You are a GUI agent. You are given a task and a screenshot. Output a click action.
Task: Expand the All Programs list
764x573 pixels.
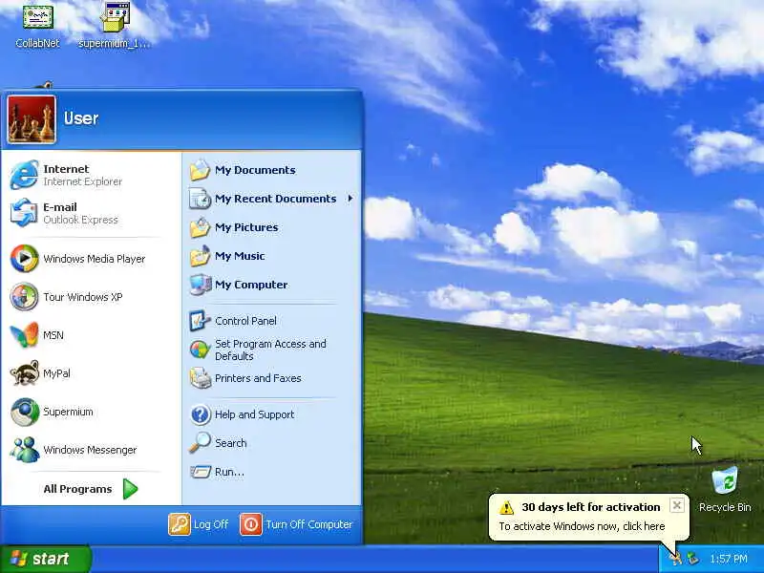click(x=91, y=489)
